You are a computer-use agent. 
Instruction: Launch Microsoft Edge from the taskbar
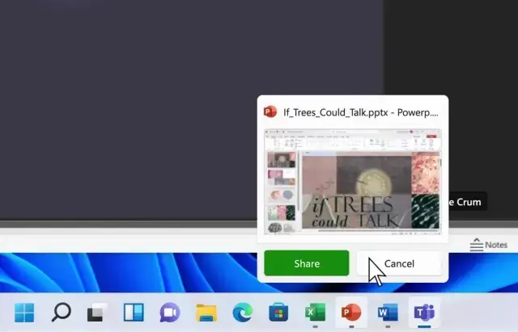pos(242,313)
